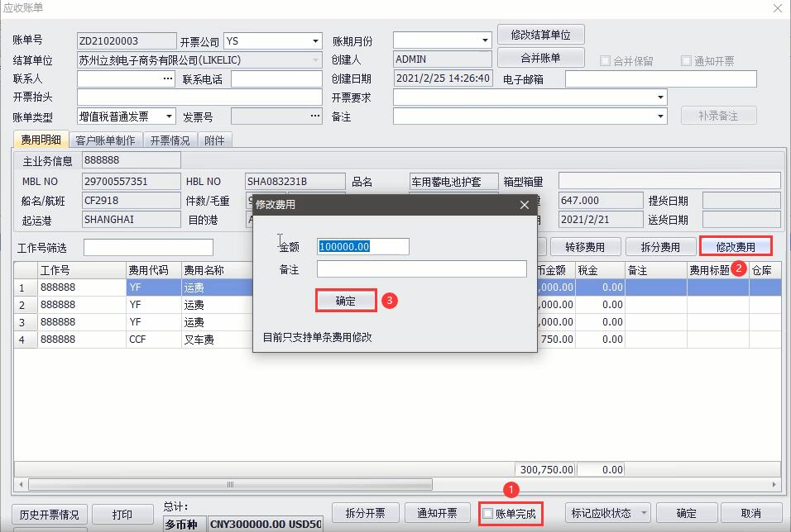Switch to the 客户账单制作 tab
The width and height of the screenshot is (791, 532).
click(105, 140)
